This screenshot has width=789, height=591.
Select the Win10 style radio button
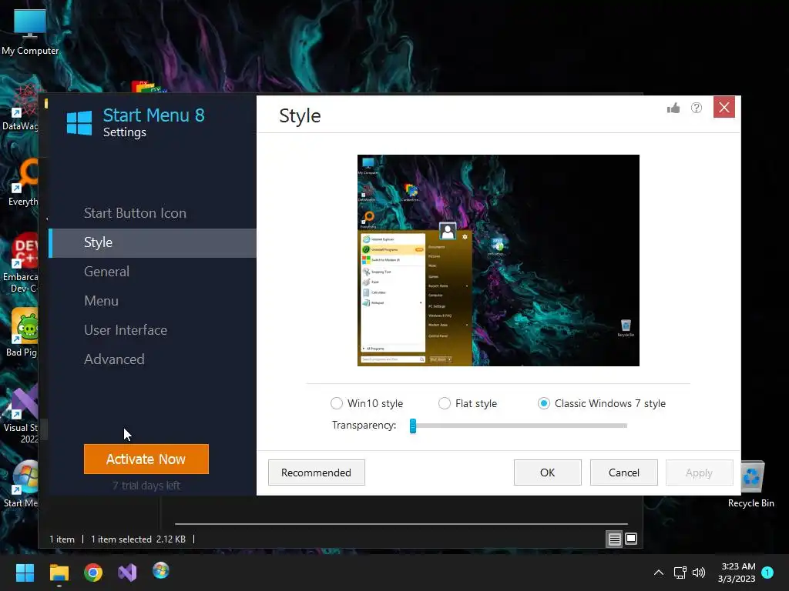click(x=337, y=403)
